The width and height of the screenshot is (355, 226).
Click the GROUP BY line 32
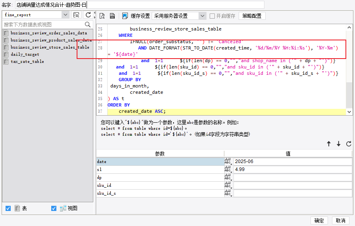[130, 80]
